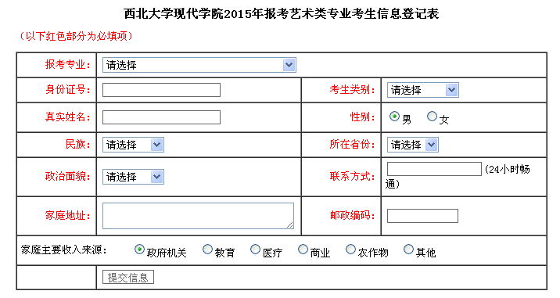Viewport: 560px width, 298px height.
Task: Focus the 邮政编码 input field
Action: [422, 216]
